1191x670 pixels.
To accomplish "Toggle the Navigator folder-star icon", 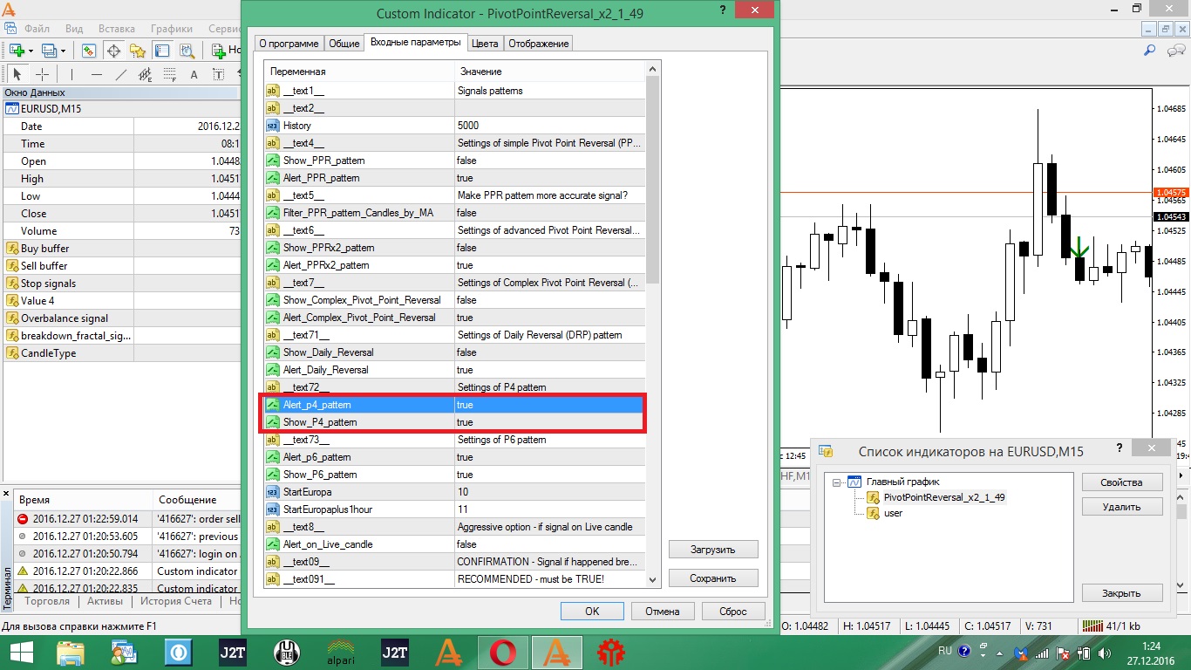I will click(x=138, y=51).
